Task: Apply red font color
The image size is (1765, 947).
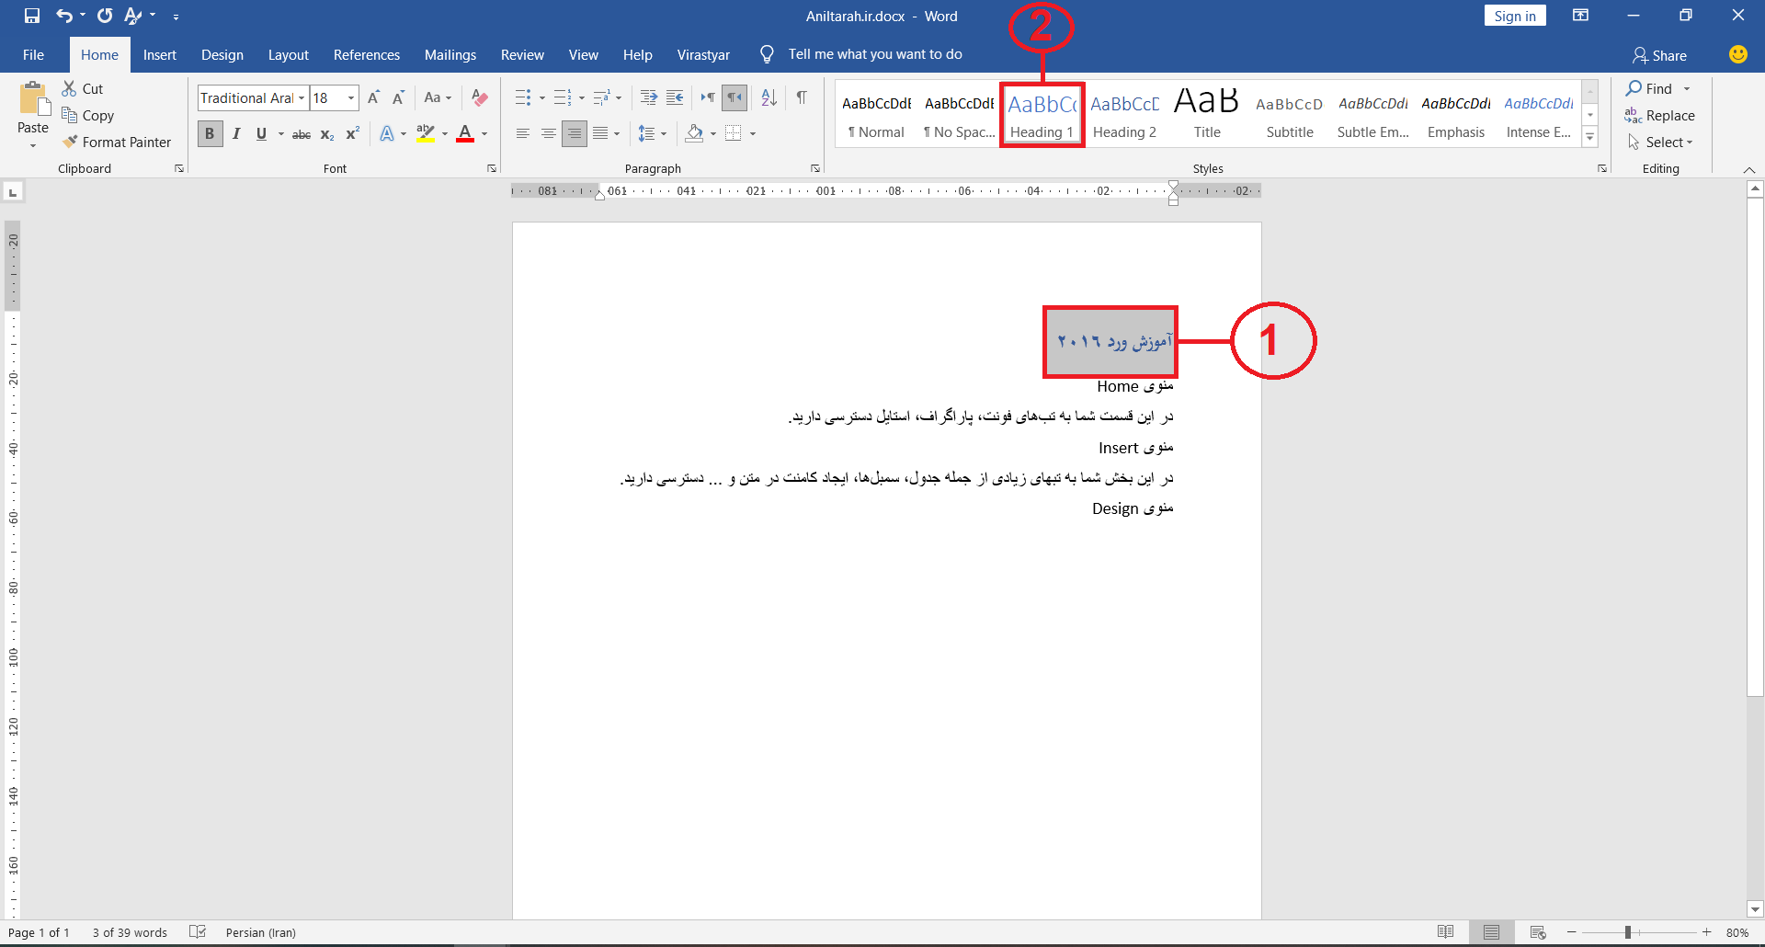Action: coord(465,134)
